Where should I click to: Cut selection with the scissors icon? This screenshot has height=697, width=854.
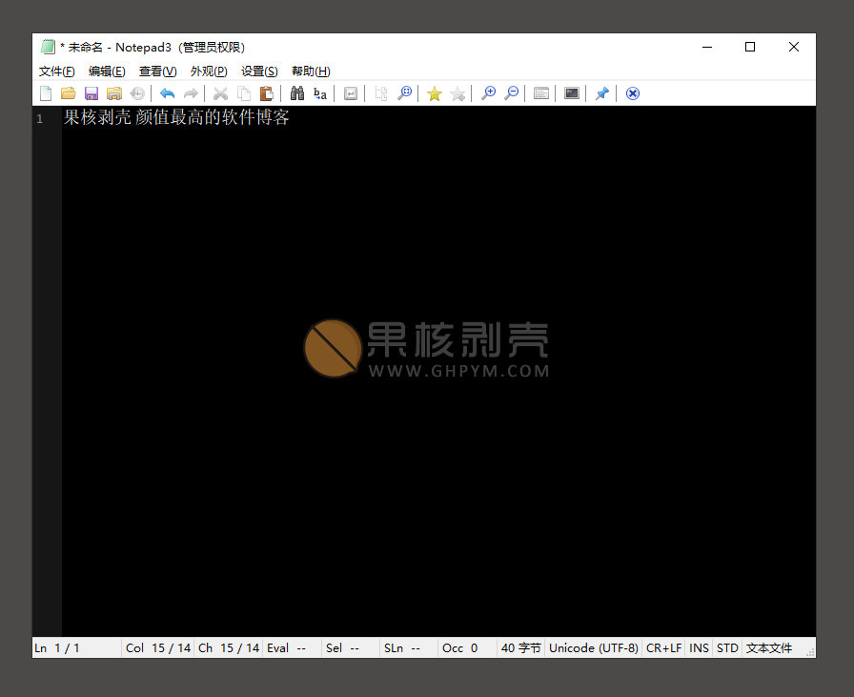[220, 93]
